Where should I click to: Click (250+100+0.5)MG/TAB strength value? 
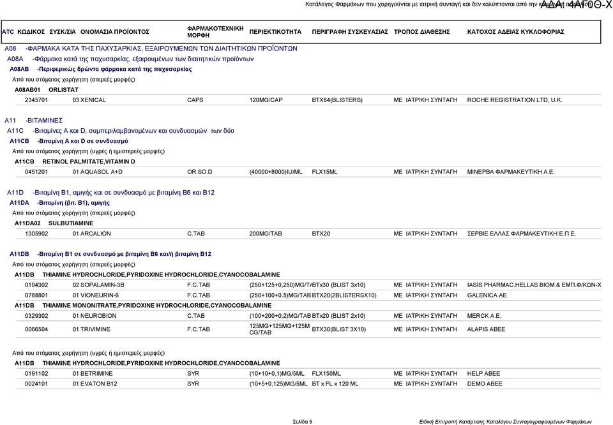pyautogui.click(x=280, y=295)
